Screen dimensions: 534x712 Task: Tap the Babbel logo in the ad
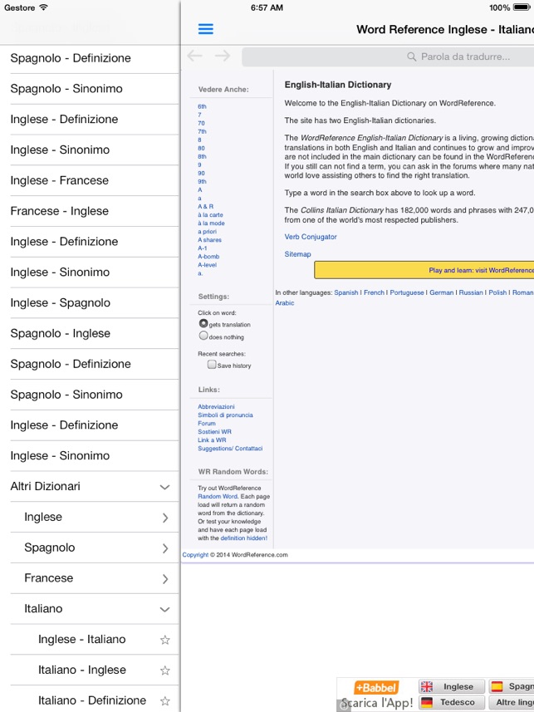[376, 687]
